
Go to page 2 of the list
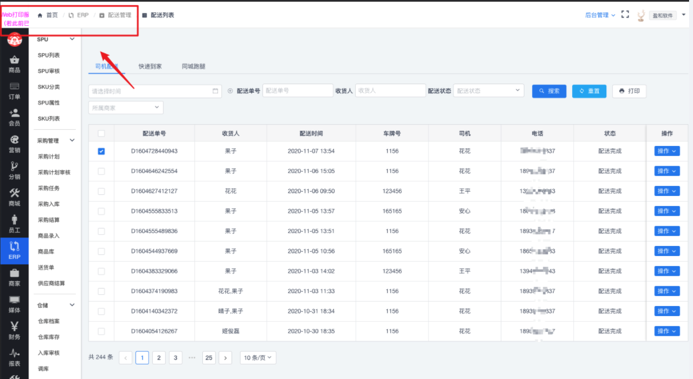coord(159,358)
